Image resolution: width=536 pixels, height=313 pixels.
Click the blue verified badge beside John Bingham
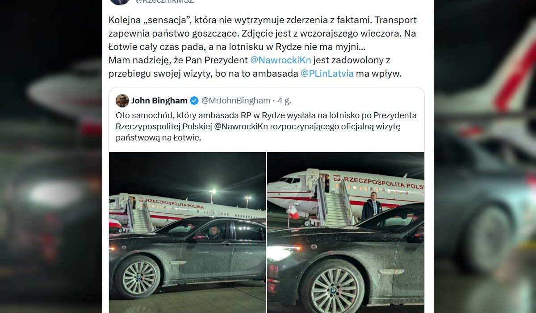coord(194,101)
